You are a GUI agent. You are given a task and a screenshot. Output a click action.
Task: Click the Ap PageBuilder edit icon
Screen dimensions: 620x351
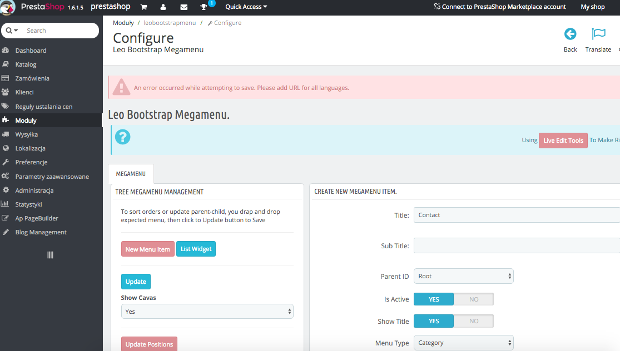pos(5,218)
